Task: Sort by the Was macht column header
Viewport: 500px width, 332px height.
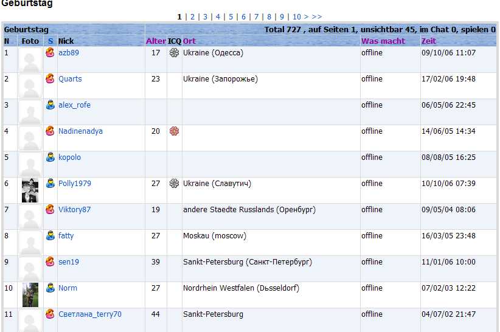Action: tap(383, 41)
